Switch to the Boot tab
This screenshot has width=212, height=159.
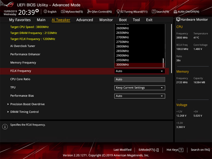click(123, 20)
